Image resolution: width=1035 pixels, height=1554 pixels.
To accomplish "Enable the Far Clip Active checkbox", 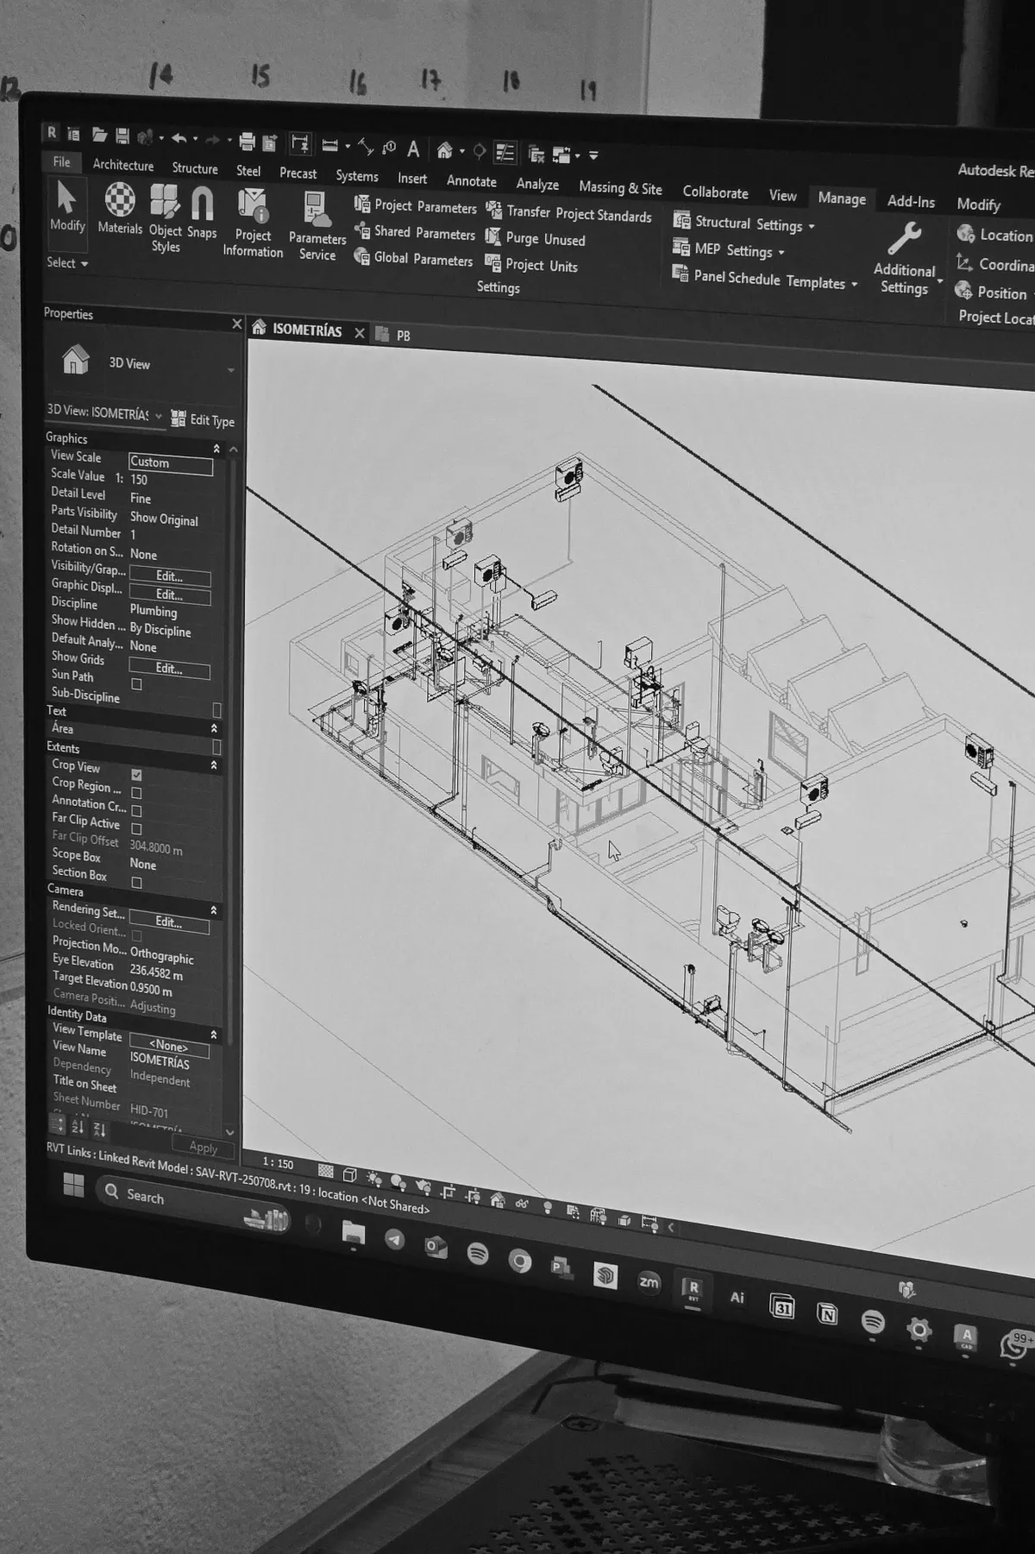I will tap(136, 828).
